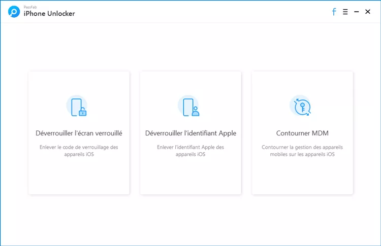Viewport: 381px width, 246px height.
Task: Click "Contourner la gestion des appareils" description
Action: point(302,151)
